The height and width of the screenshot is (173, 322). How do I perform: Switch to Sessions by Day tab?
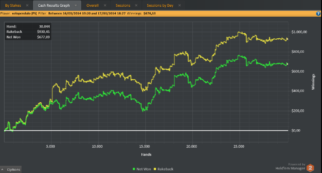[160, 5]
